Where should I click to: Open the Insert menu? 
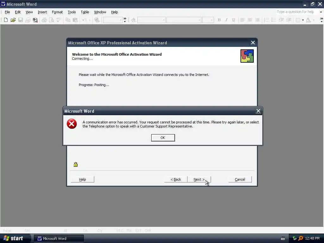coord(42,12)
